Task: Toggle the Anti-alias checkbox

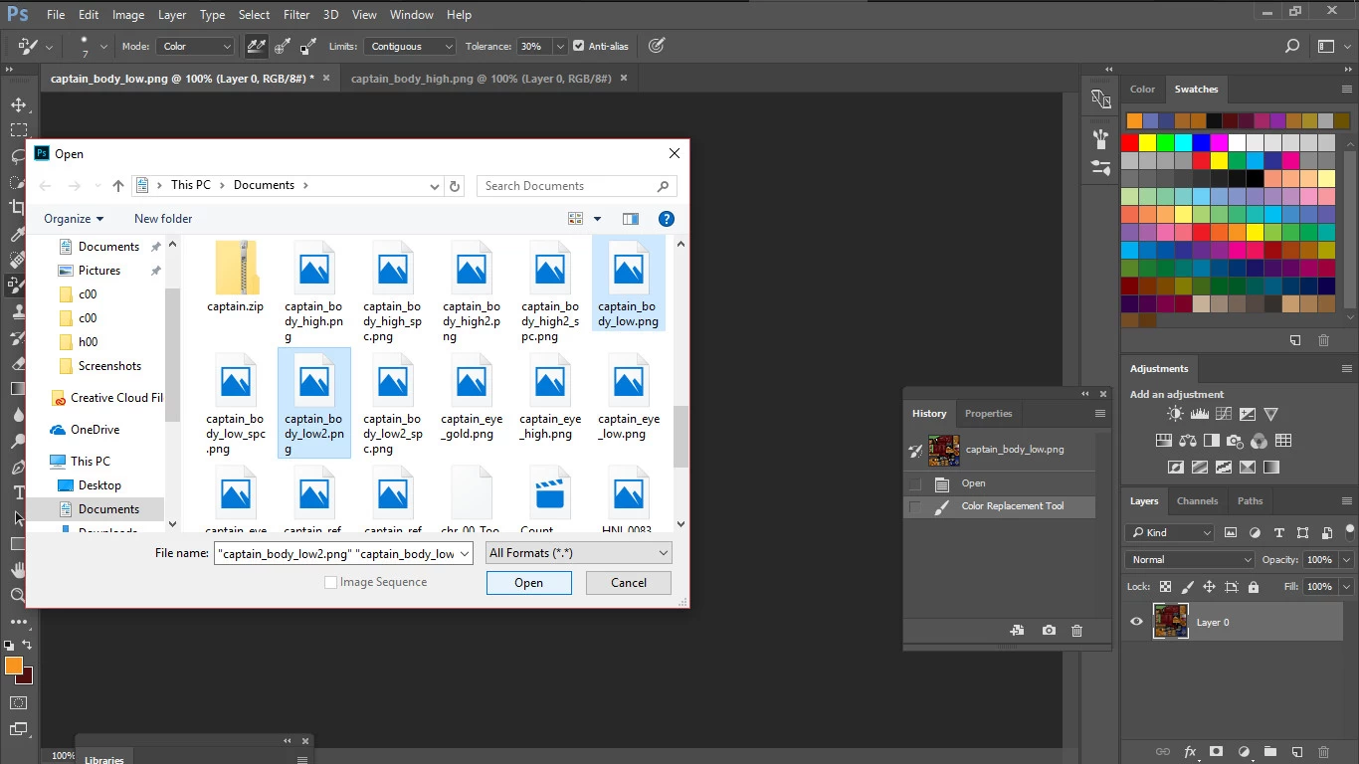Action: [x=579, y=46]
